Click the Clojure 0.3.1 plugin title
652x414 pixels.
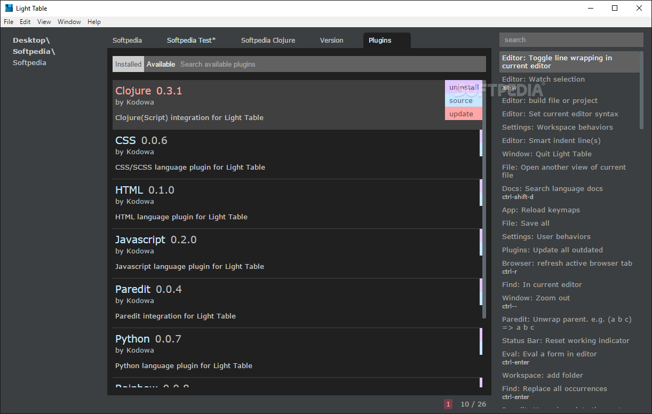(149, 91)
